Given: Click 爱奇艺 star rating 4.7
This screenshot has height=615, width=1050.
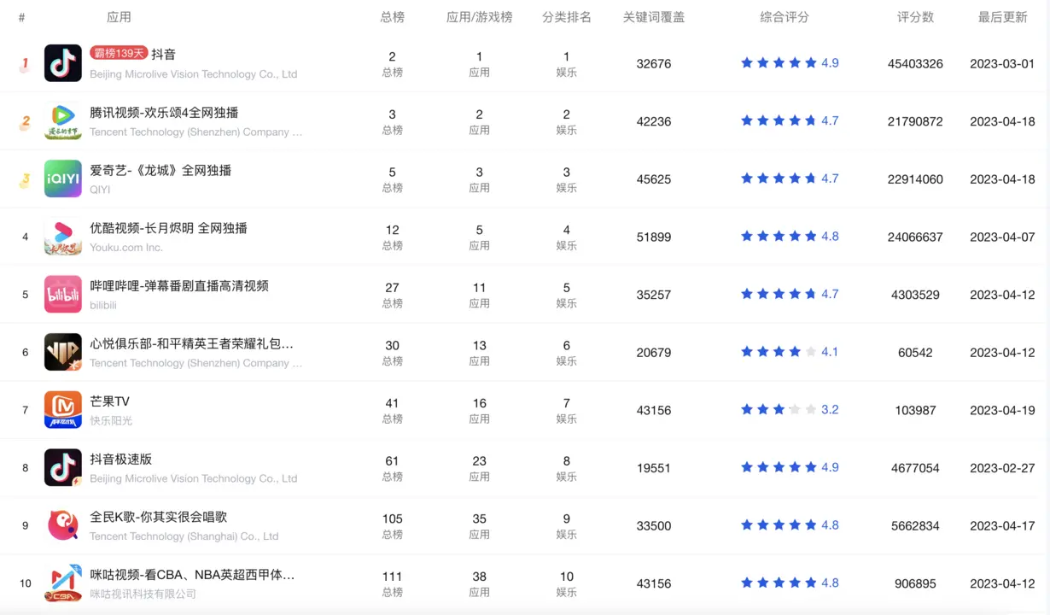Looking at the screenshot, I should (790, 179).
